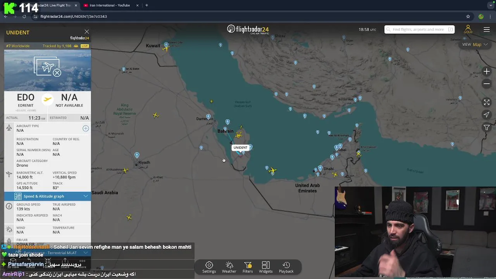This screenshot has height=279, width=496.
Task: Click Tracked by 1,108 text
Action: tap(57, 46)
